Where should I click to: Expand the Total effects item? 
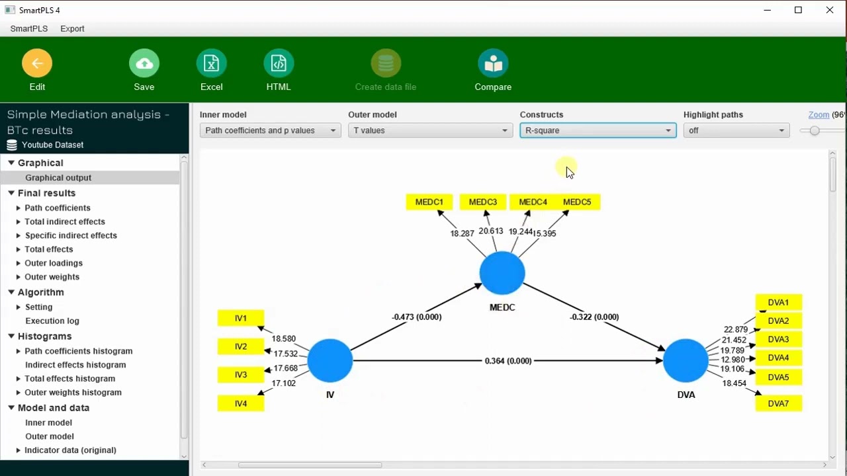[x=19, y=249]
